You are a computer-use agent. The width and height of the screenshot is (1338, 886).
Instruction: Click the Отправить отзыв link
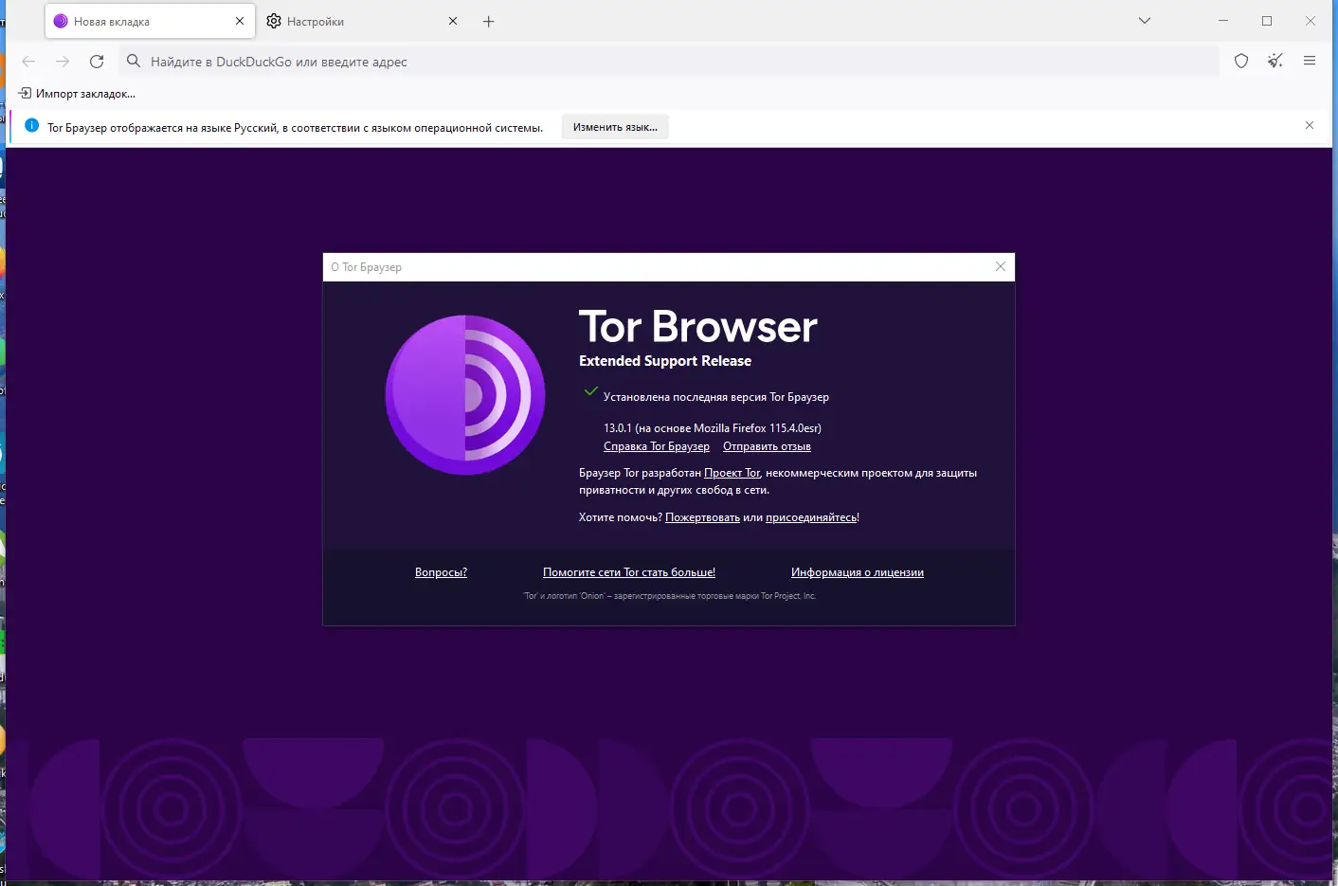[767, 446]
